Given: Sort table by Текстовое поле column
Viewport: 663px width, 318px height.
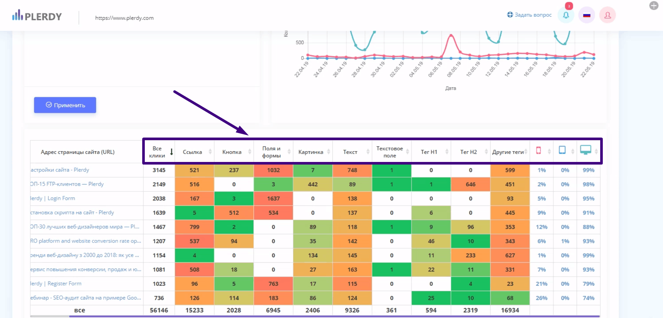Looking at the screenshot, I should point(392,152).
